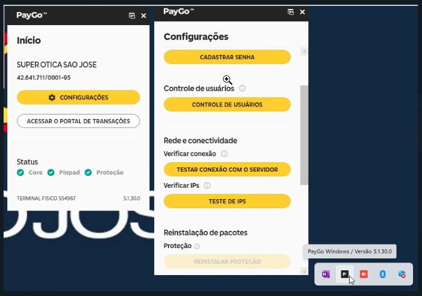Click info icon beside Verificar IPs
The width and height of the screenshot is (422, 296).
coord(207,185)
